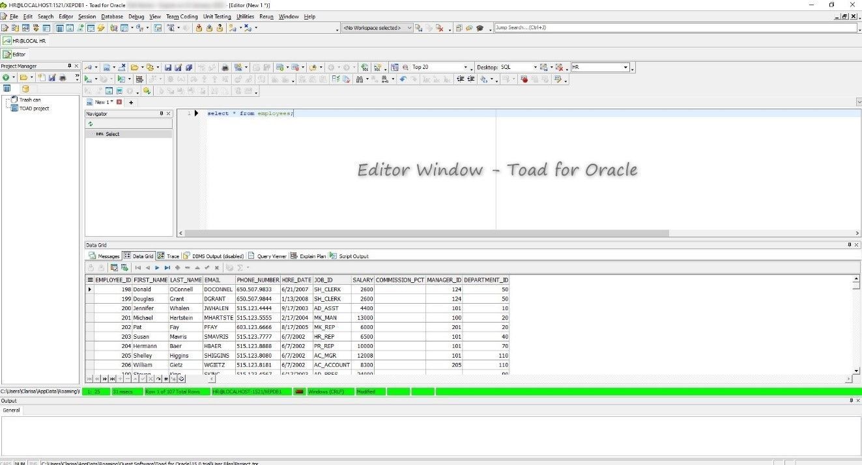862x465 pixels.
Task: Add a new editor tab with plus button
Action: coord(131,102)
